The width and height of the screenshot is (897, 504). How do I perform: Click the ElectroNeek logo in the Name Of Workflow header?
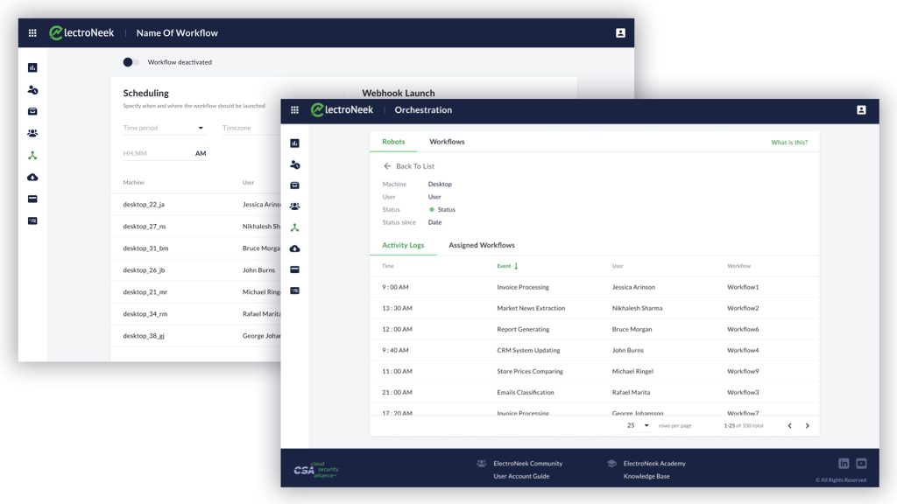[81, 33]
